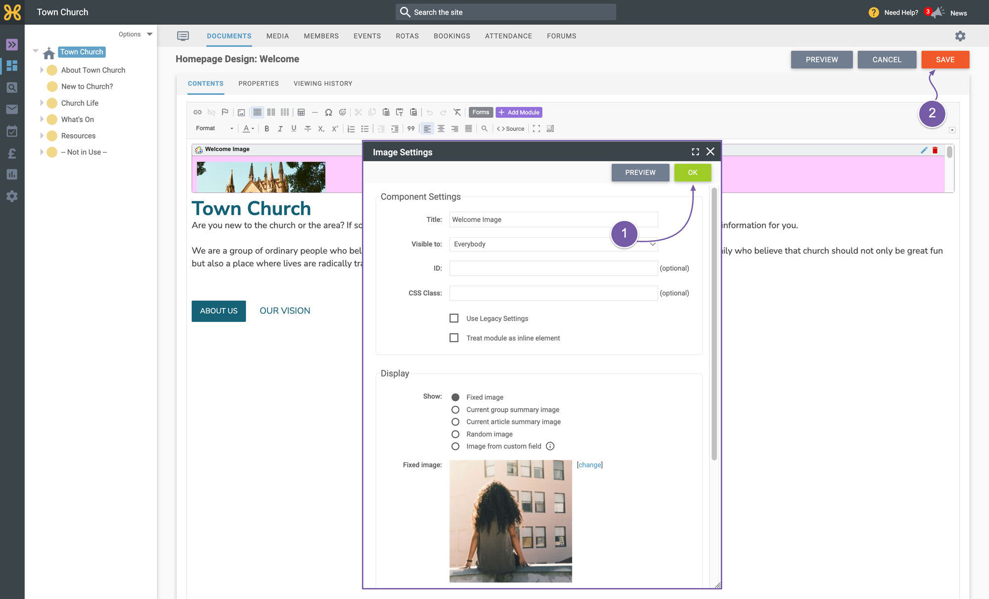The image size is (989, 599).
Task: Click the insert link toolbar icon
Action: [x=197, y=112]
